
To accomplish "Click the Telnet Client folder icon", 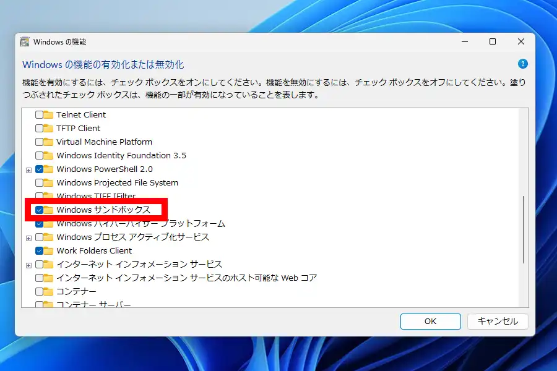I will click(48, 114).
